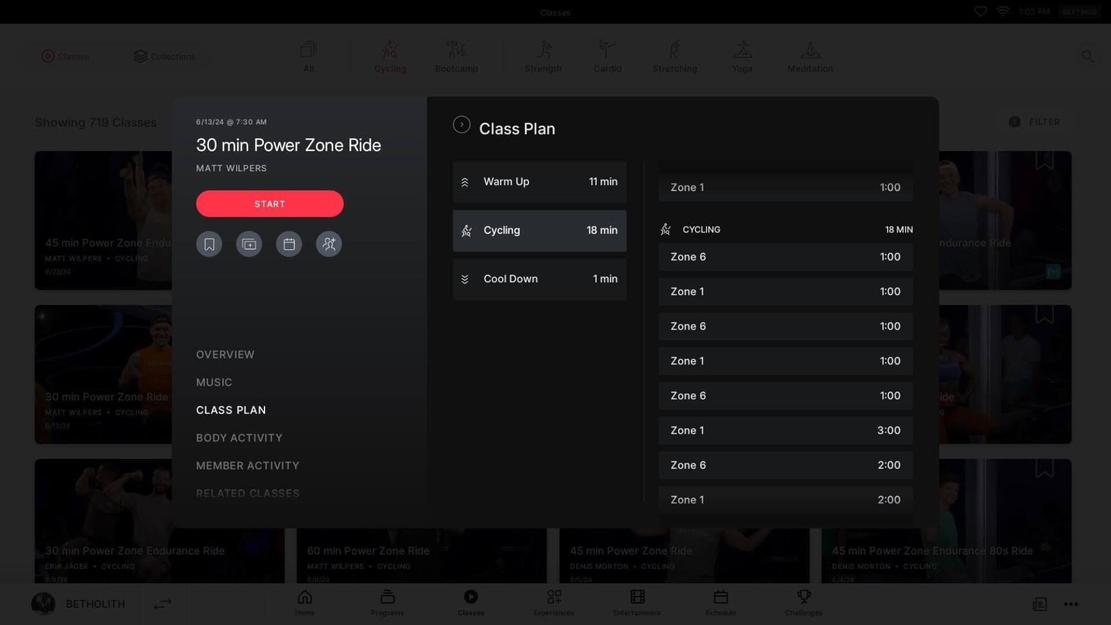The width and height of the screenshot is (1111, 625).
Task: Click the START button for Power Zone Ride
Action: tap(269, 203)
